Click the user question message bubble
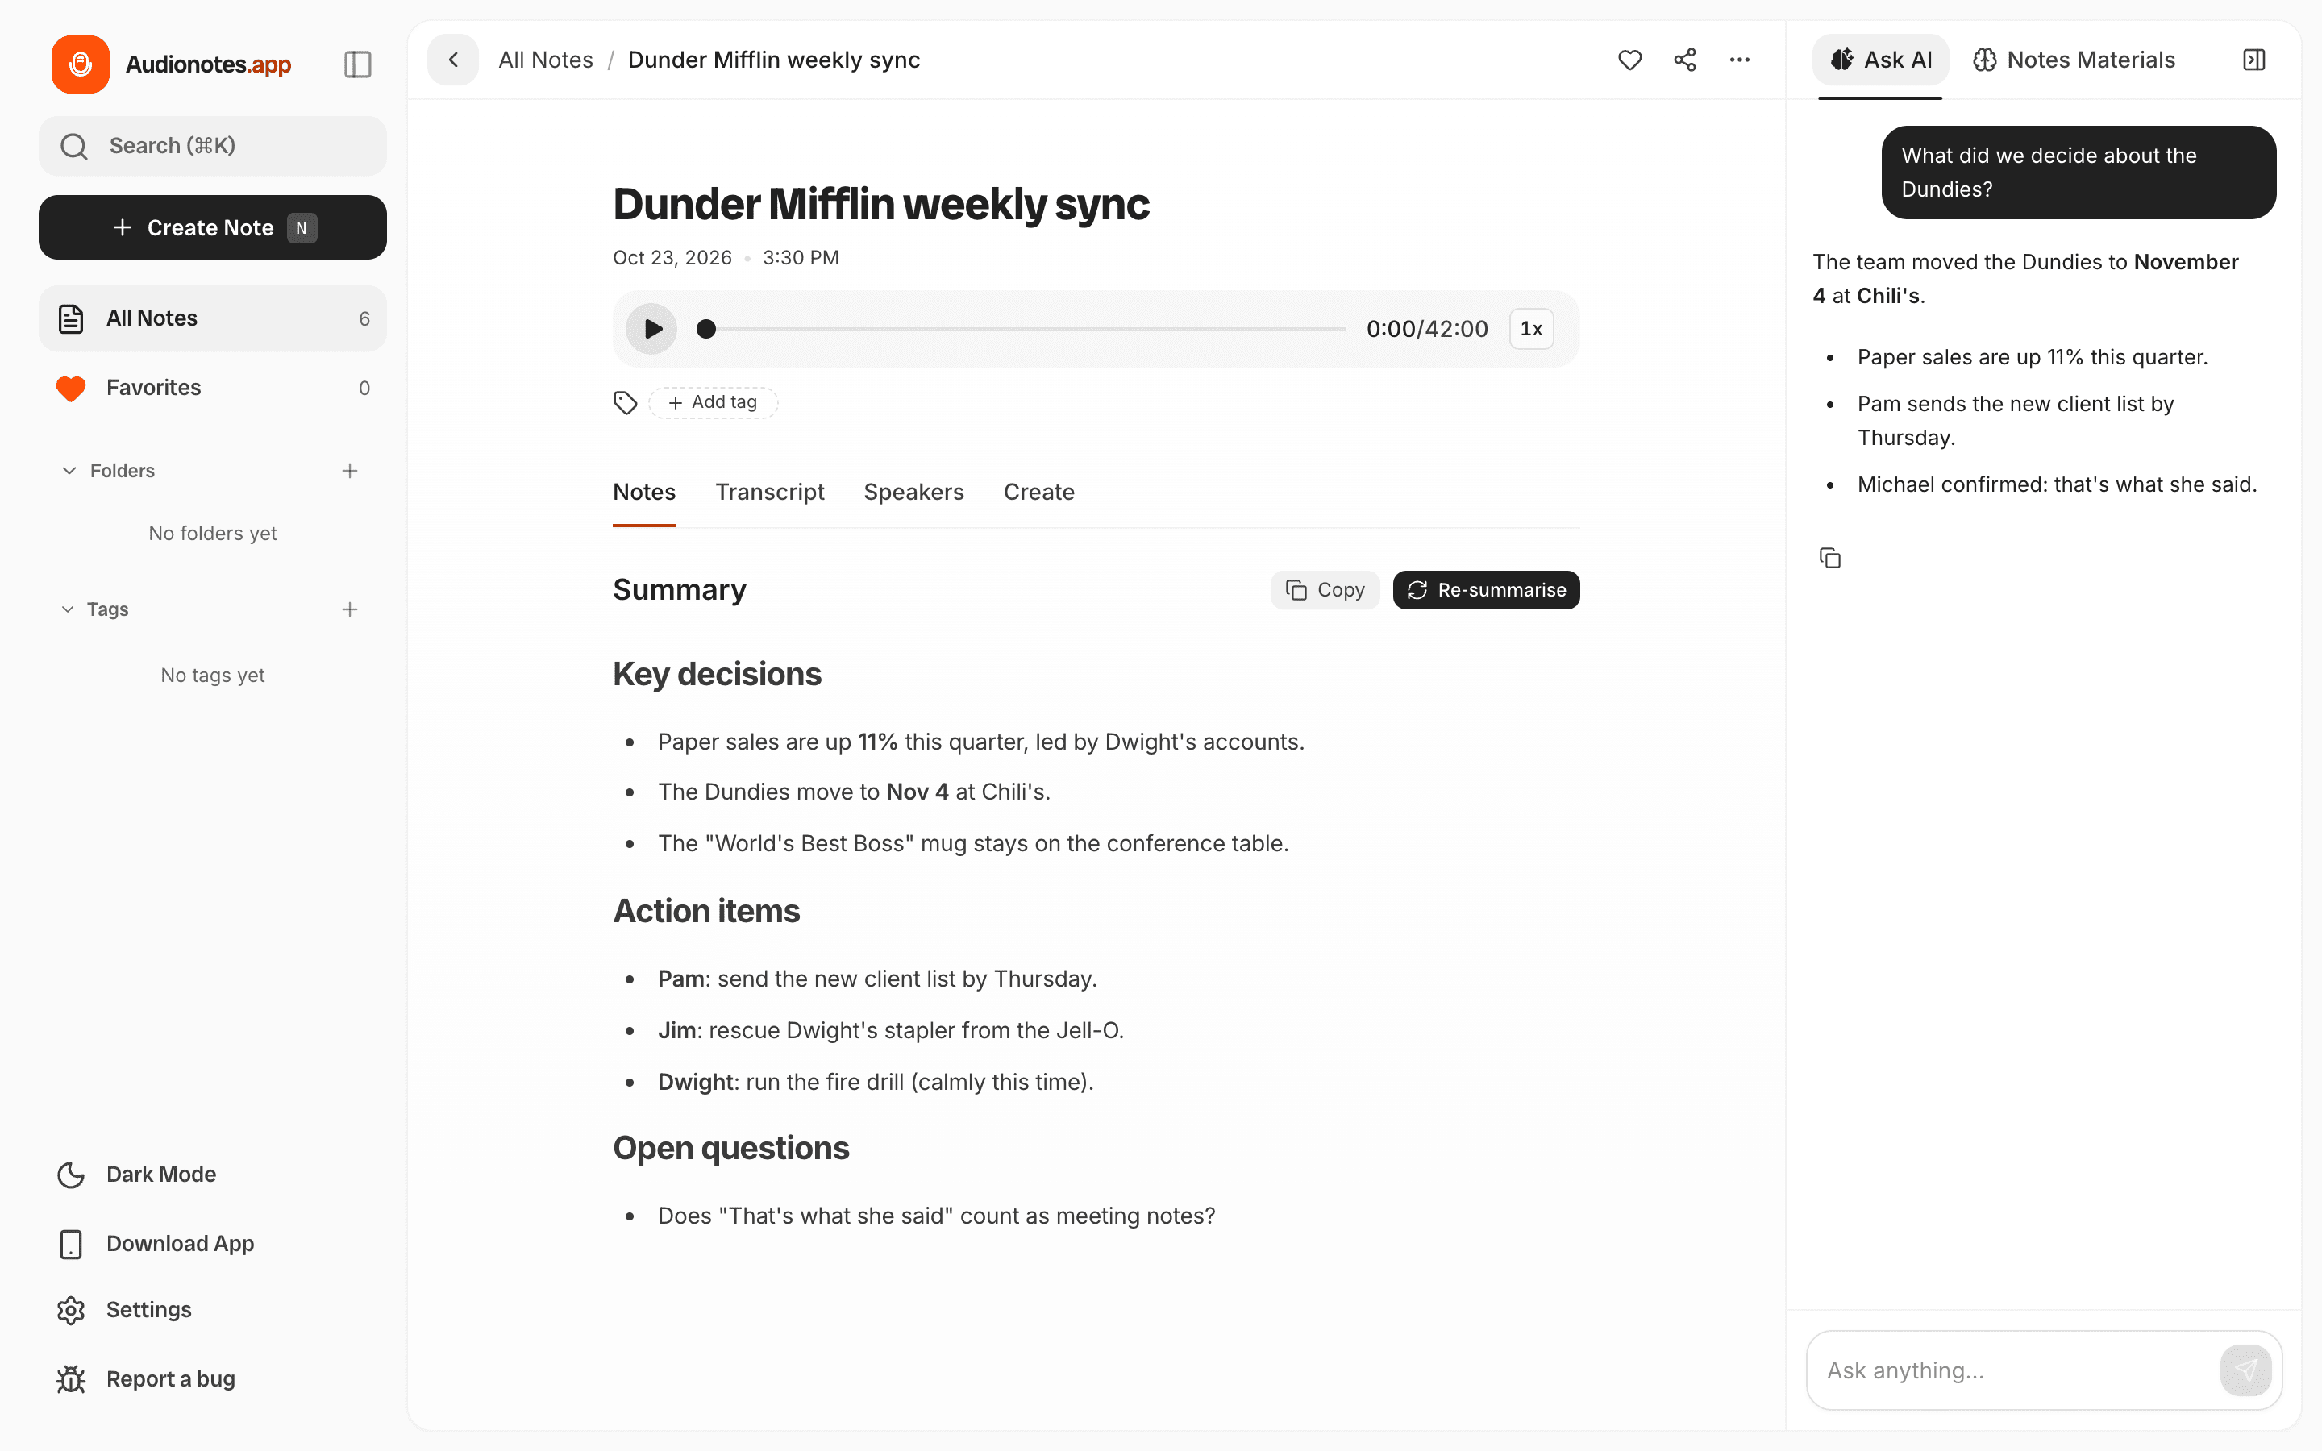 [x=2079, y=173]
